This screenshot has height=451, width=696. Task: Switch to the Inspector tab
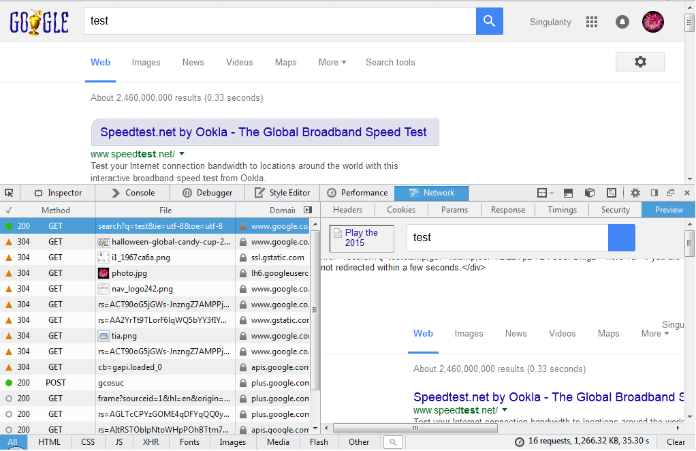[58, 193]
